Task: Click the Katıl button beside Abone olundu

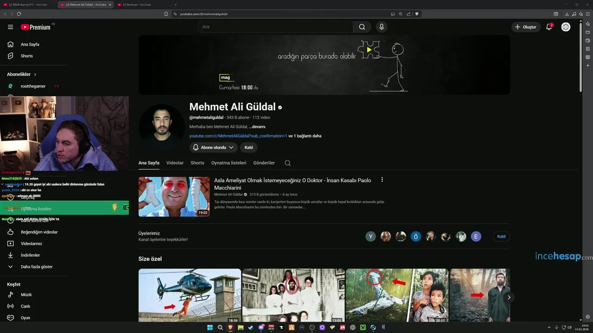Action: (249, 148)
